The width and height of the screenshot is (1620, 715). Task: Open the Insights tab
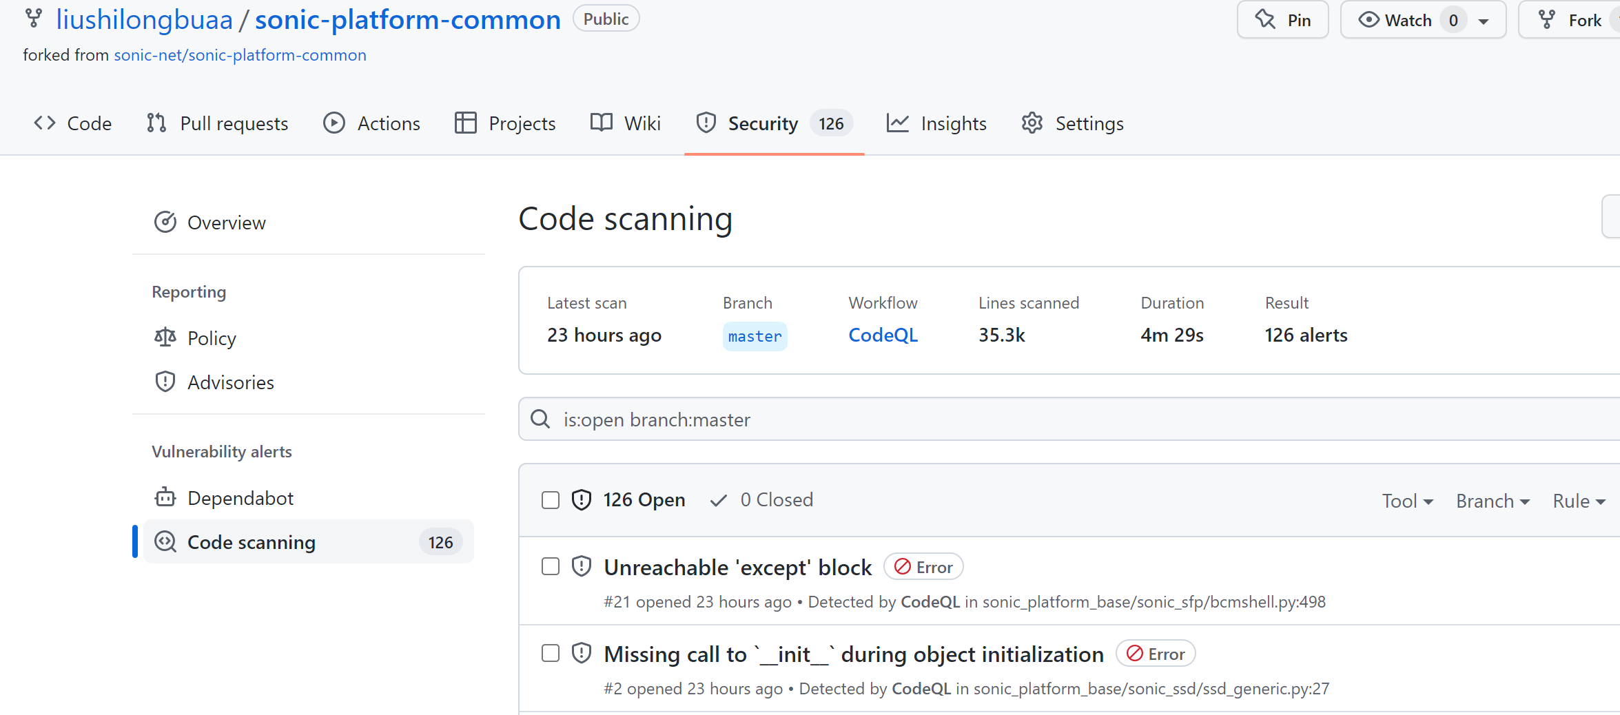[936, 123]
